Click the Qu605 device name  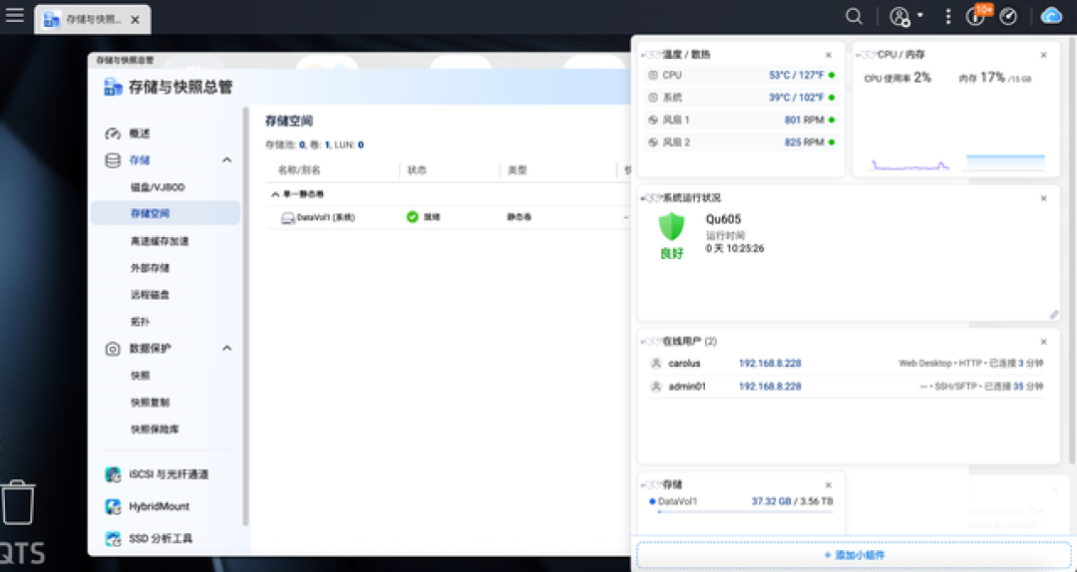pyautogui.click(x=723, y=220)
